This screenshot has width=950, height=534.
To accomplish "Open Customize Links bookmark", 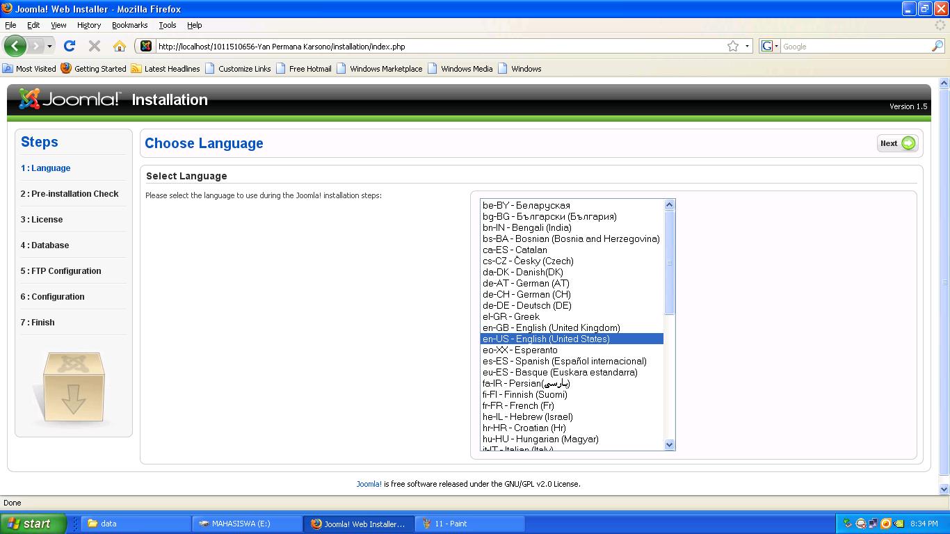I will tap(238, 69).
